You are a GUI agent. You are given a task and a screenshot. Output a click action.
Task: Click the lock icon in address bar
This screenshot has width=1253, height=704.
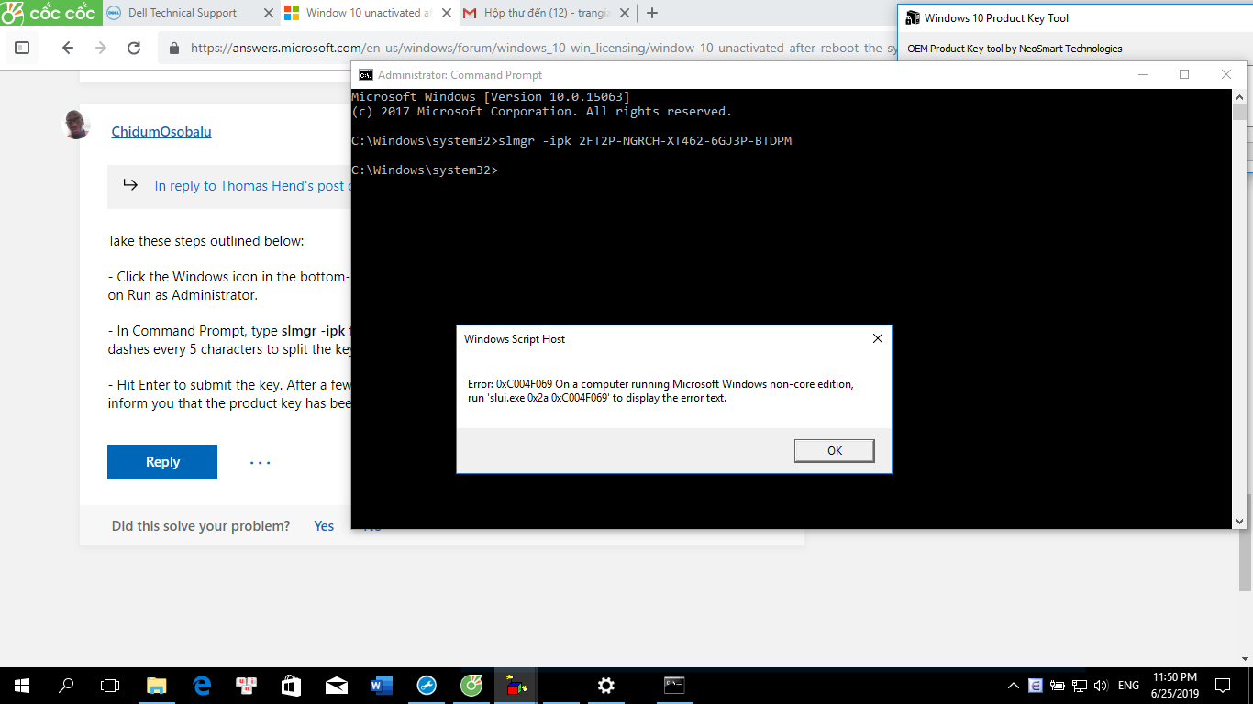pyautogui.click(x=174, y=49)
